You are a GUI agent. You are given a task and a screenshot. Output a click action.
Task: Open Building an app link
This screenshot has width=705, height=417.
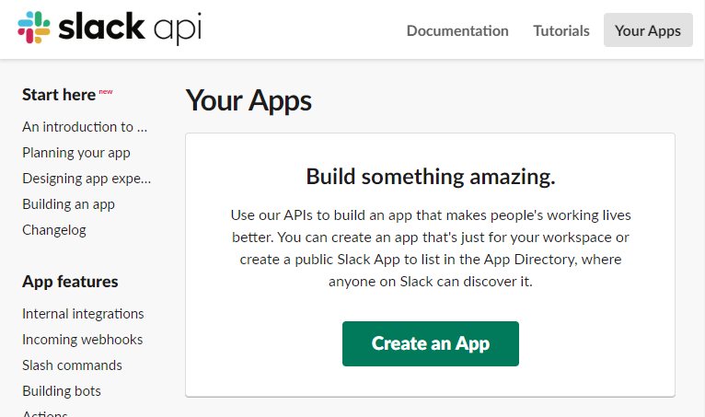tap(69, 204)
